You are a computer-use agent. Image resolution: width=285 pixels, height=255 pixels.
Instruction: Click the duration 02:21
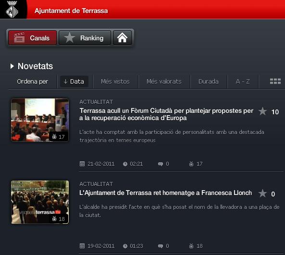136,164
